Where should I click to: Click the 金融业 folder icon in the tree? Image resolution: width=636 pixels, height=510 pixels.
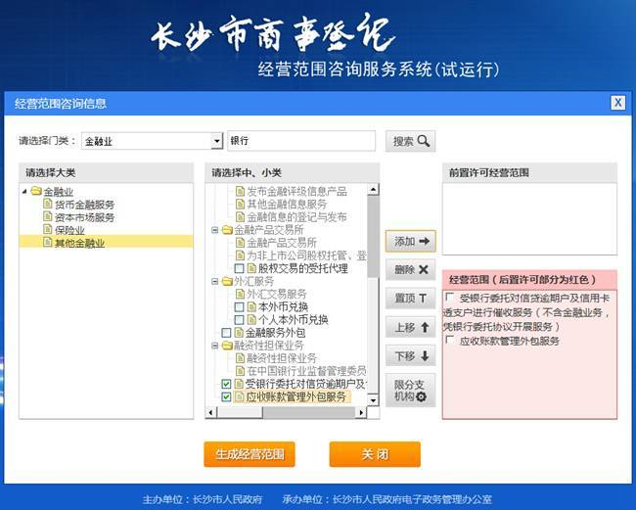(x=36, y=191)
